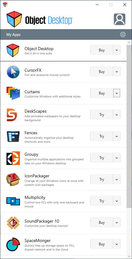Select the IconPackager app icon

click(13, 180)
